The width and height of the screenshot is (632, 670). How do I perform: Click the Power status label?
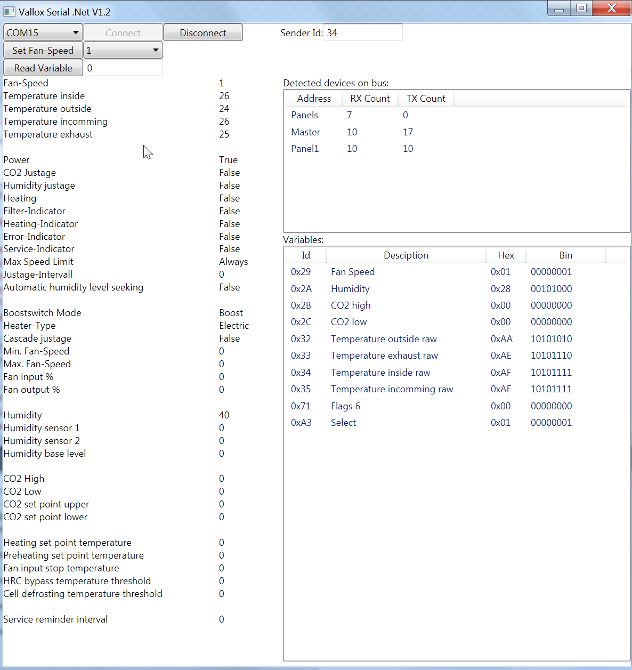pyautogui.click(x=17, y=160)
